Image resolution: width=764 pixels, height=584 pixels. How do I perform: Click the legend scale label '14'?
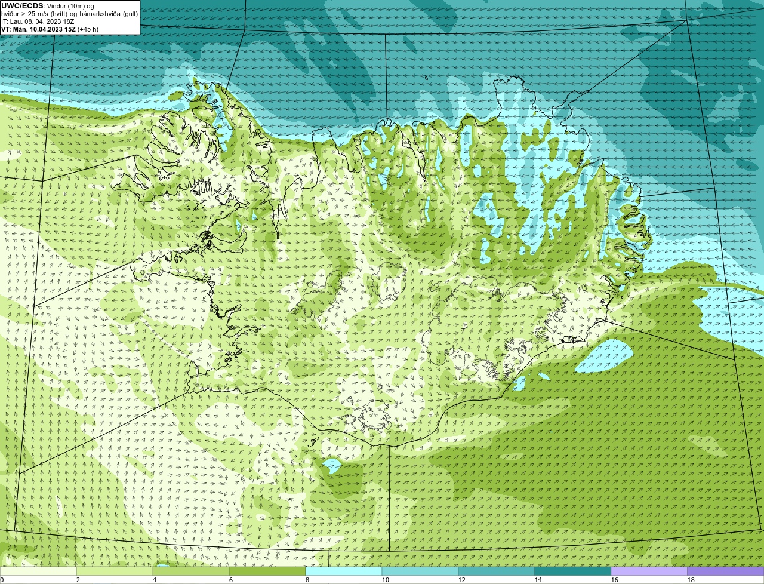click(x=538, y=580)
